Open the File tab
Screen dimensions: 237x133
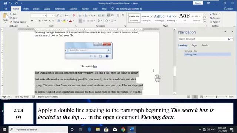pyautogui.click(x=6, y=9)
